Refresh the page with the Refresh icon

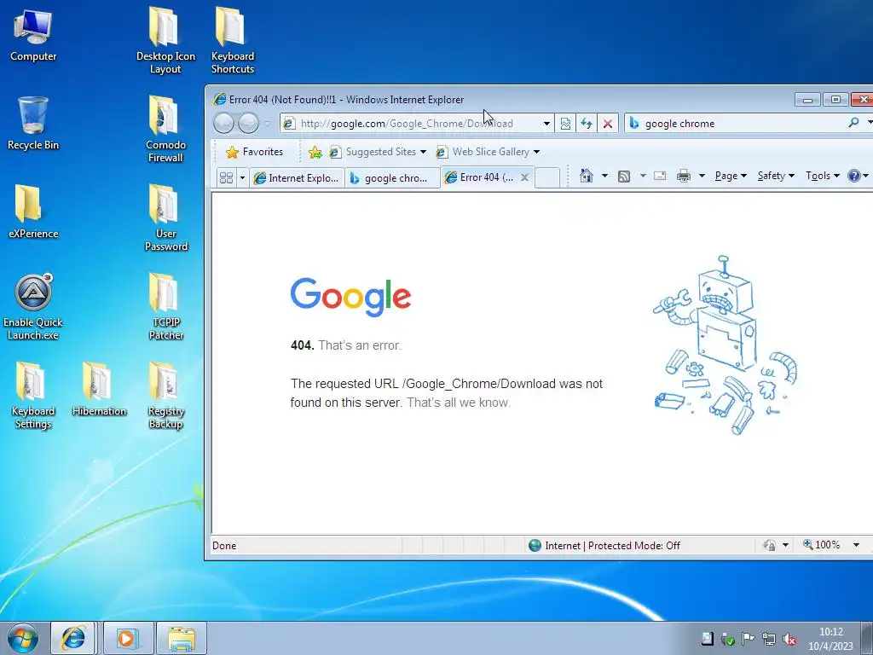point(587,124)
